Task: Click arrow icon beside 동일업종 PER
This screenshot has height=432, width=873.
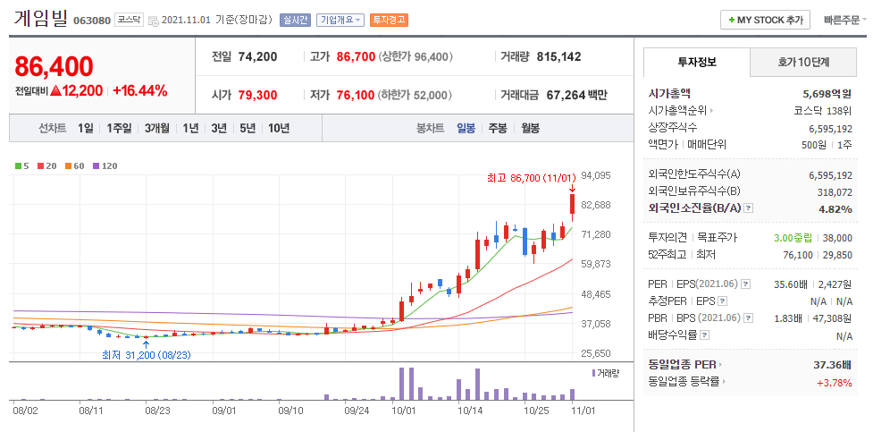Action: tap(720, 365)
